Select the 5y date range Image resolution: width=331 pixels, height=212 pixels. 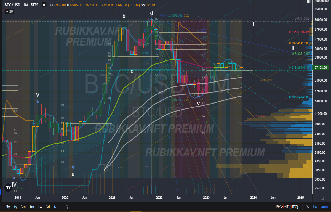pyautogui.click(x=8, y=207)
